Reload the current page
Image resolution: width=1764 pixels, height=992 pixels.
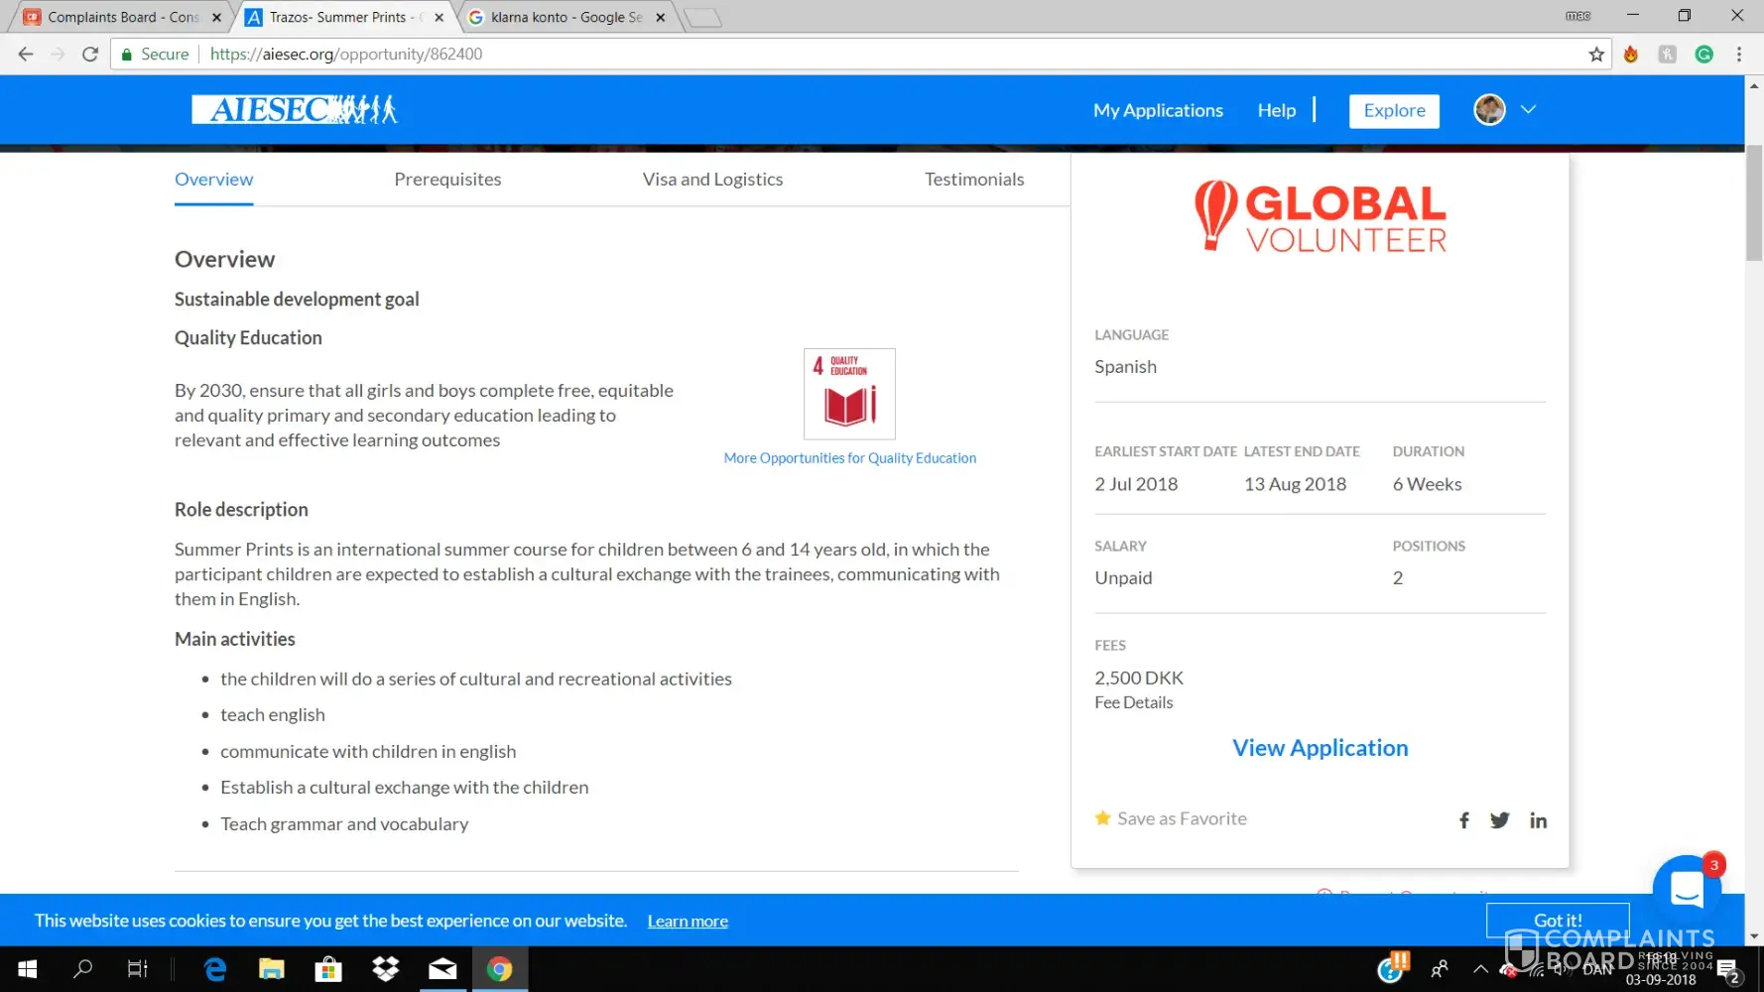90,55
